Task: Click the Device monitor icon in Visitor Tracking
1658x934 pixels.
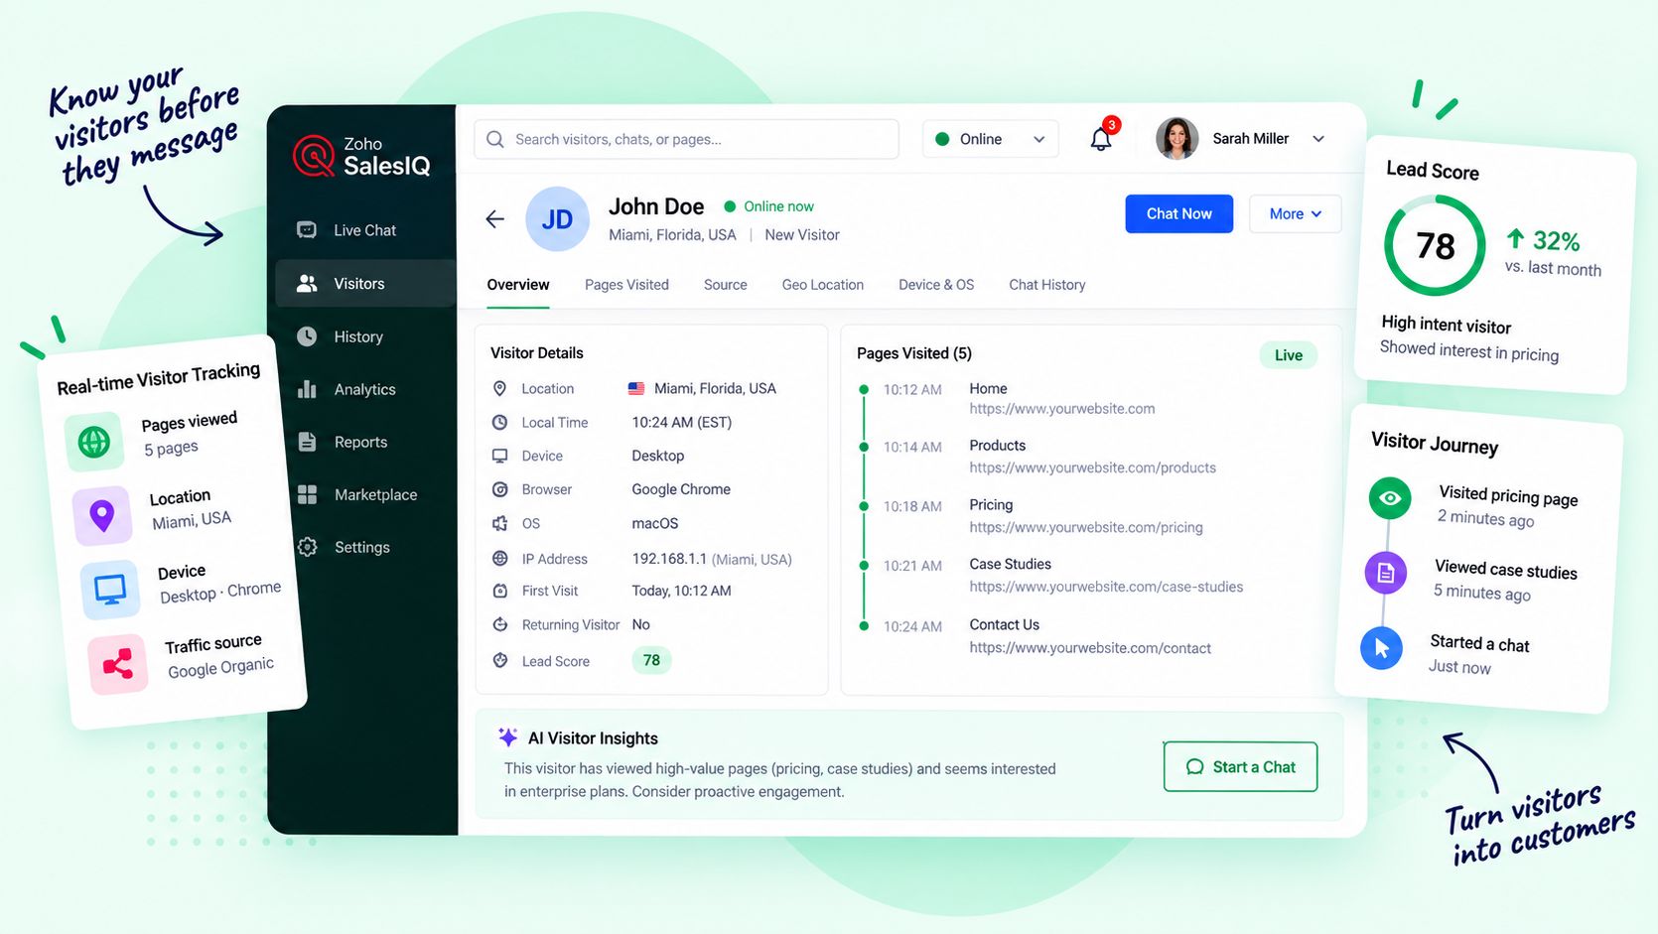Action: [110, 590]
